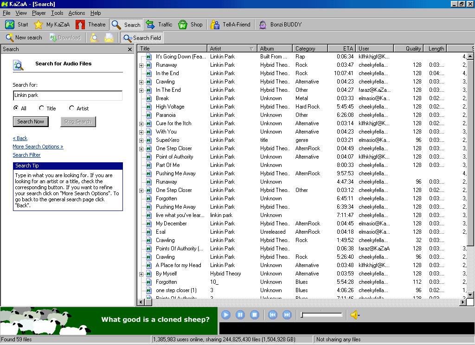Click the next track button
475x345 pixels.
pos(287,315)
